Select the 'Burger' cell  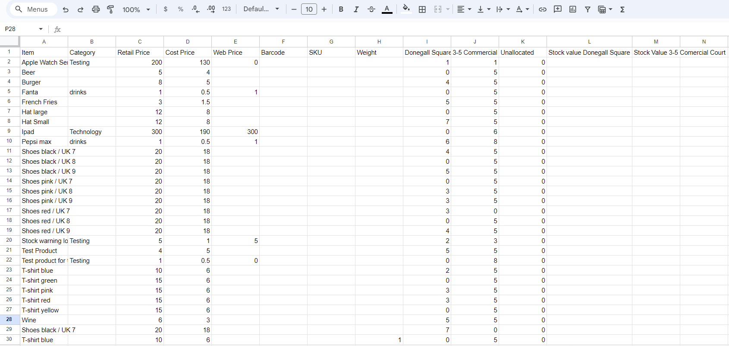[x=44, y=82]
